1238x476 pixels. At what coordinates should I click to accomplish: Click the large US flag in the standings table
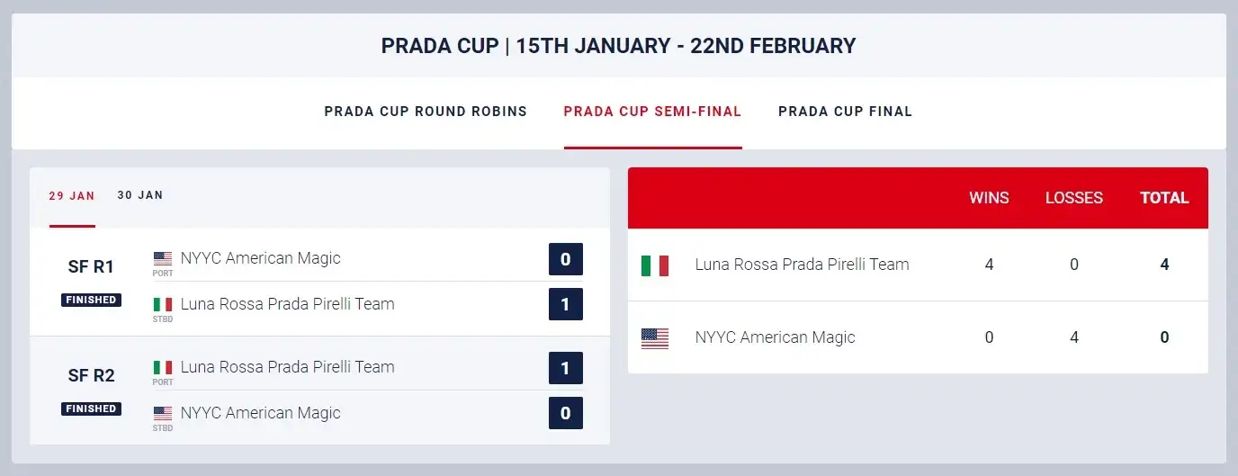[655, 338]
